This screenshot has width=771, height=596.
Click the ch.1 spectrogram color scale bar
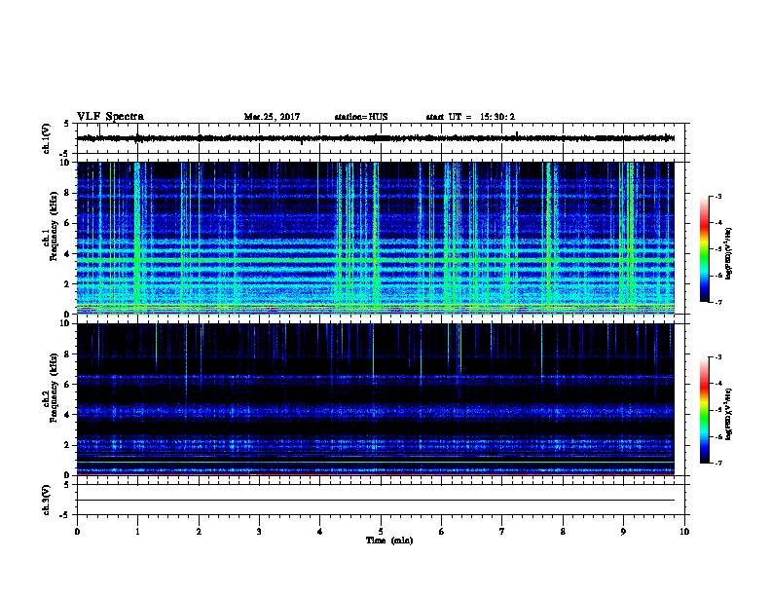pos(704,249)
